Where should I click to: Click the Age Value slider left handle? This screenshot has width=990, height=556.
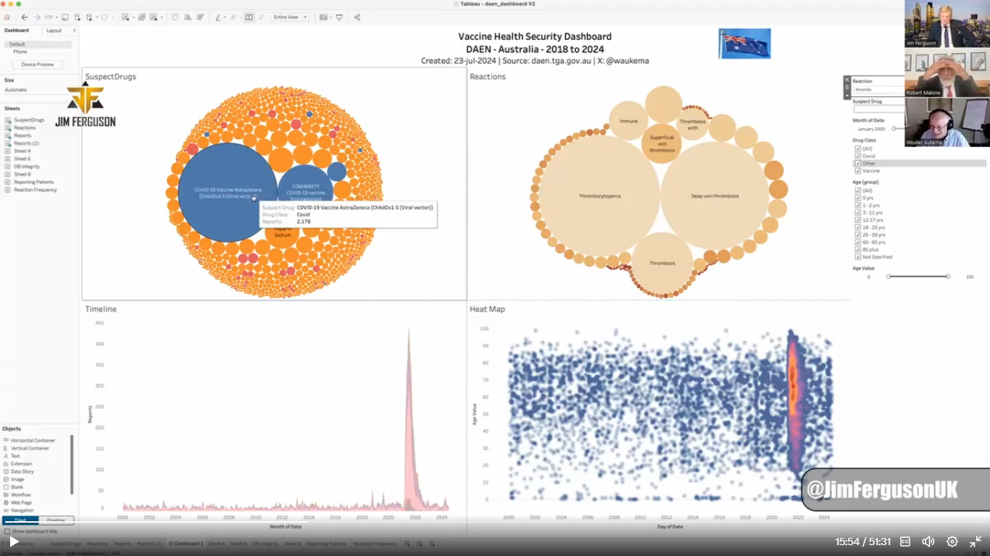click(x=889, y=277)
